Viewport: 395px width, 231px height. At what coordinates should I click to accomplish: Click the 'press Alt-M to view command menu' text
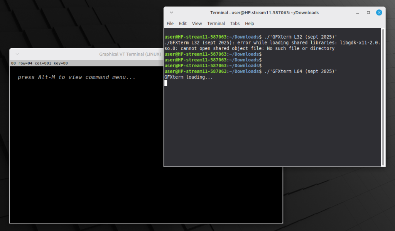pyautogui.click(x=76, y=77)
